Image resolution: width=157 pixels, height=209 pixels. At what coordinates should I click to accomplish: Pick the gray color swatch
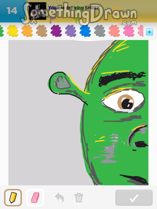point(100,31)
